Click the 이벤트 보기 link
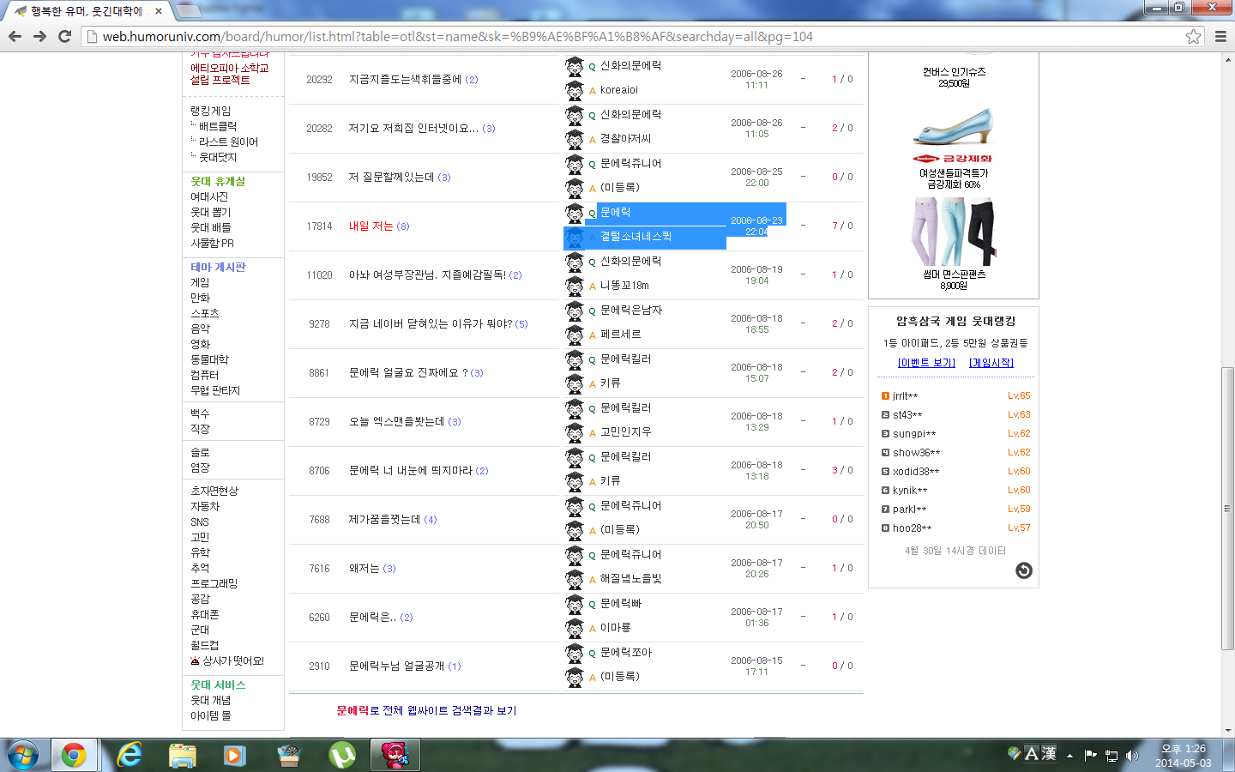 coord(926,363)
